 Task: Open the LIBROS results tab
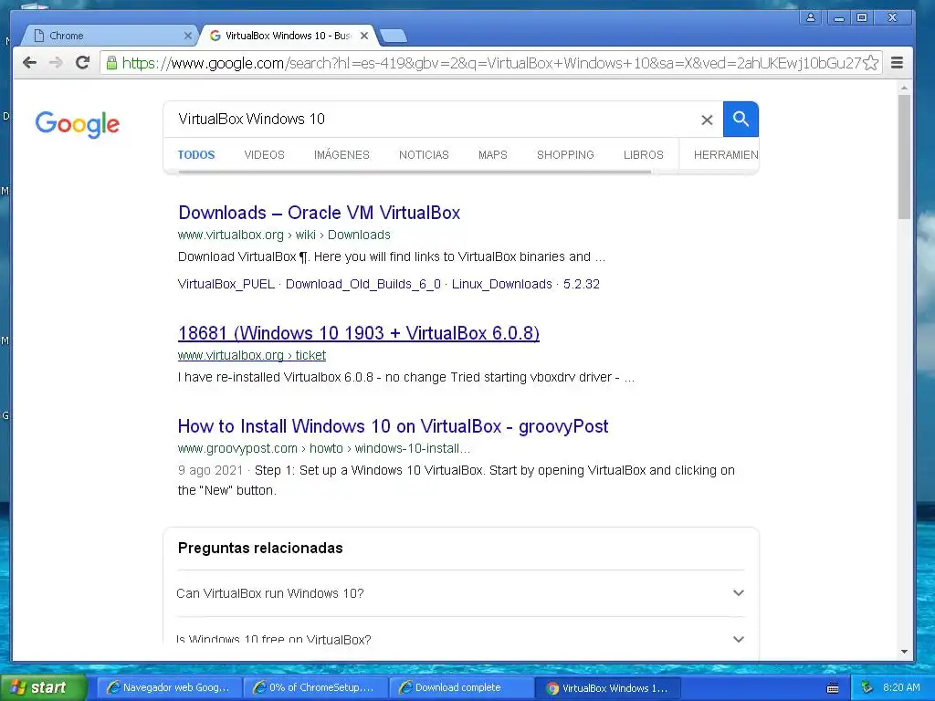tap(644, 155)
